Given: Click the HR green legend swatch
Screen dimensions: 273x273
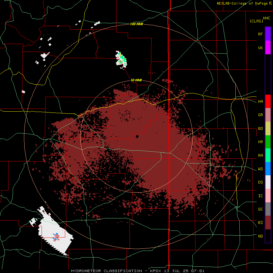Looking at the screenshot, I should coord(268,142).
